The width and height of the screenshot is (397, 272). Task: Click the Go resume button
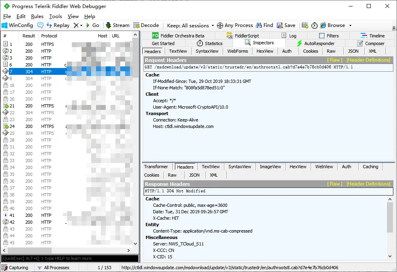93,25
